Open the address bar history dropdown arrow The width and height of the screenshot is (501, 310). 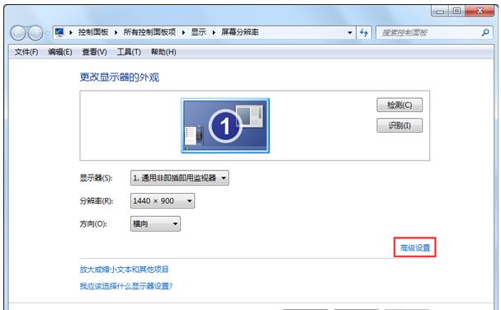pos(350,32)
